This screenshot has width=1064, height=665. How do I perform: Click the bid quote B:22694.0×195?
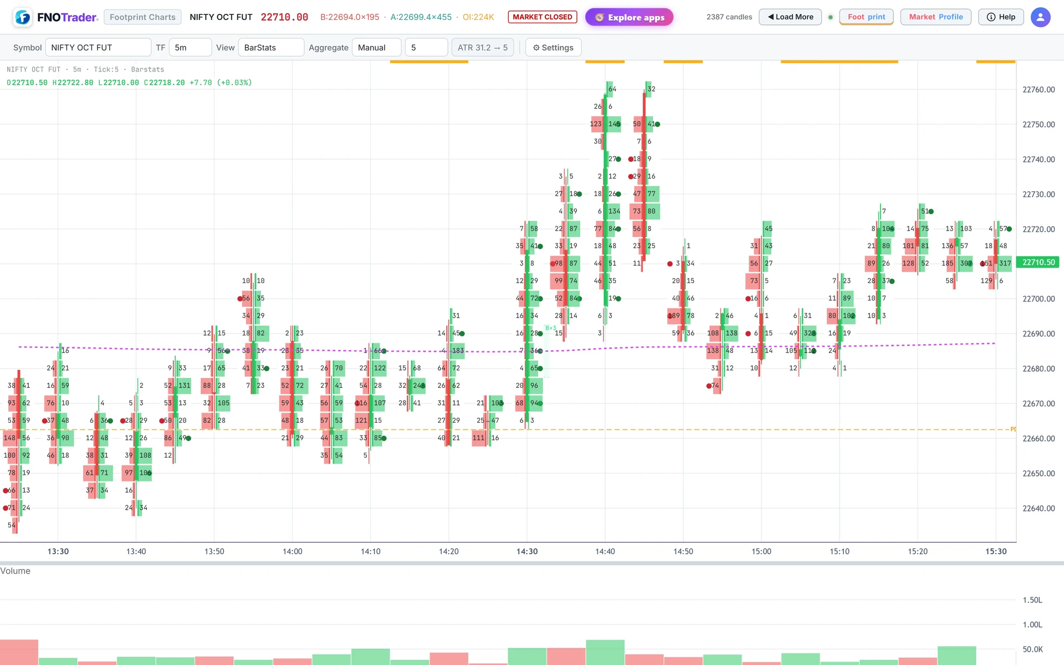pyautogui.click(x=350, y=17)
